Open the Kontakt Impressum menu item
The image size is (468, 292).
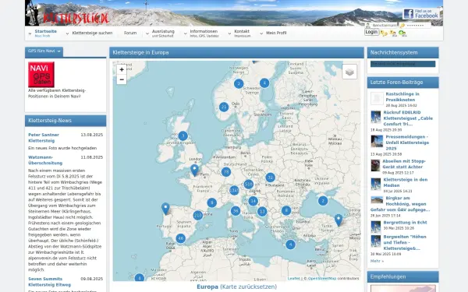[x=242, y=33]
